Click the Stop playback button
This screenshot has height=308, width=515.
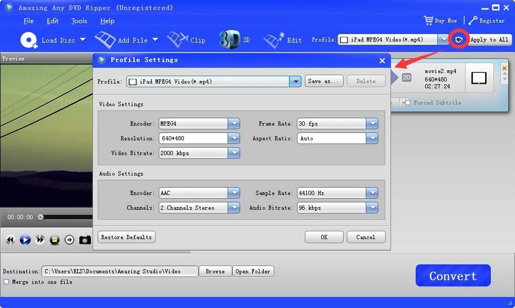pos(55,240)
